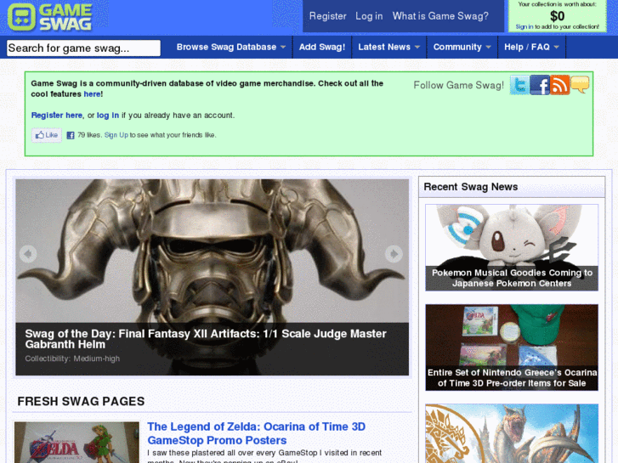Viewport: 618px width, 463px height.
Task: Open Swag of the Day Gabranth Helm headline
Action: (x=206, y=339)
